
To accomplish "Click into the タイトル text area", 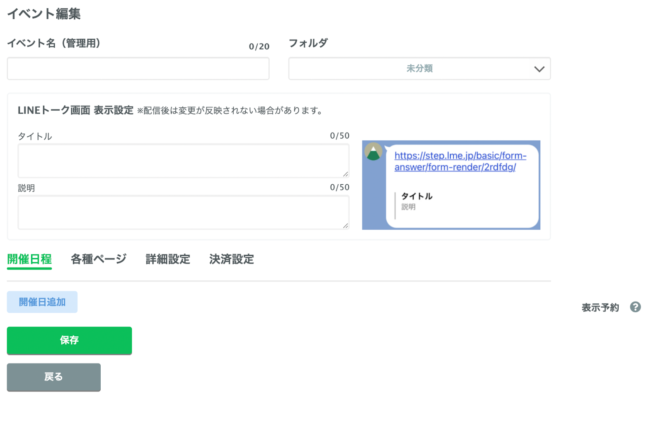I will click(x=183, y=161).
